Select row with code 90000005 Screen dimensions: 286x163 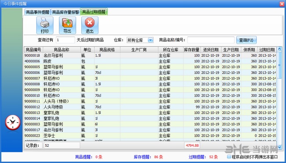click(x=150, y=67)
